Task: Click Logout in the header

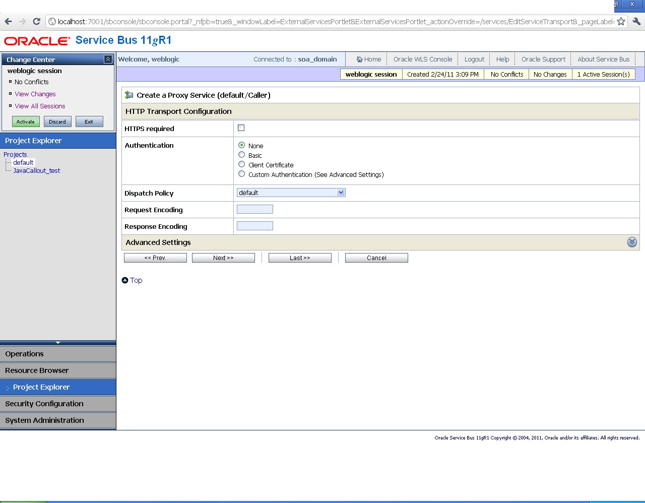Action: point(474,59)
